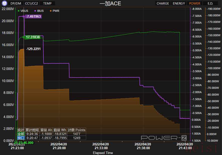Click the -1.0937 capacity cell
This screenshot has height=155, width=222.
click(x=46, y=138)
